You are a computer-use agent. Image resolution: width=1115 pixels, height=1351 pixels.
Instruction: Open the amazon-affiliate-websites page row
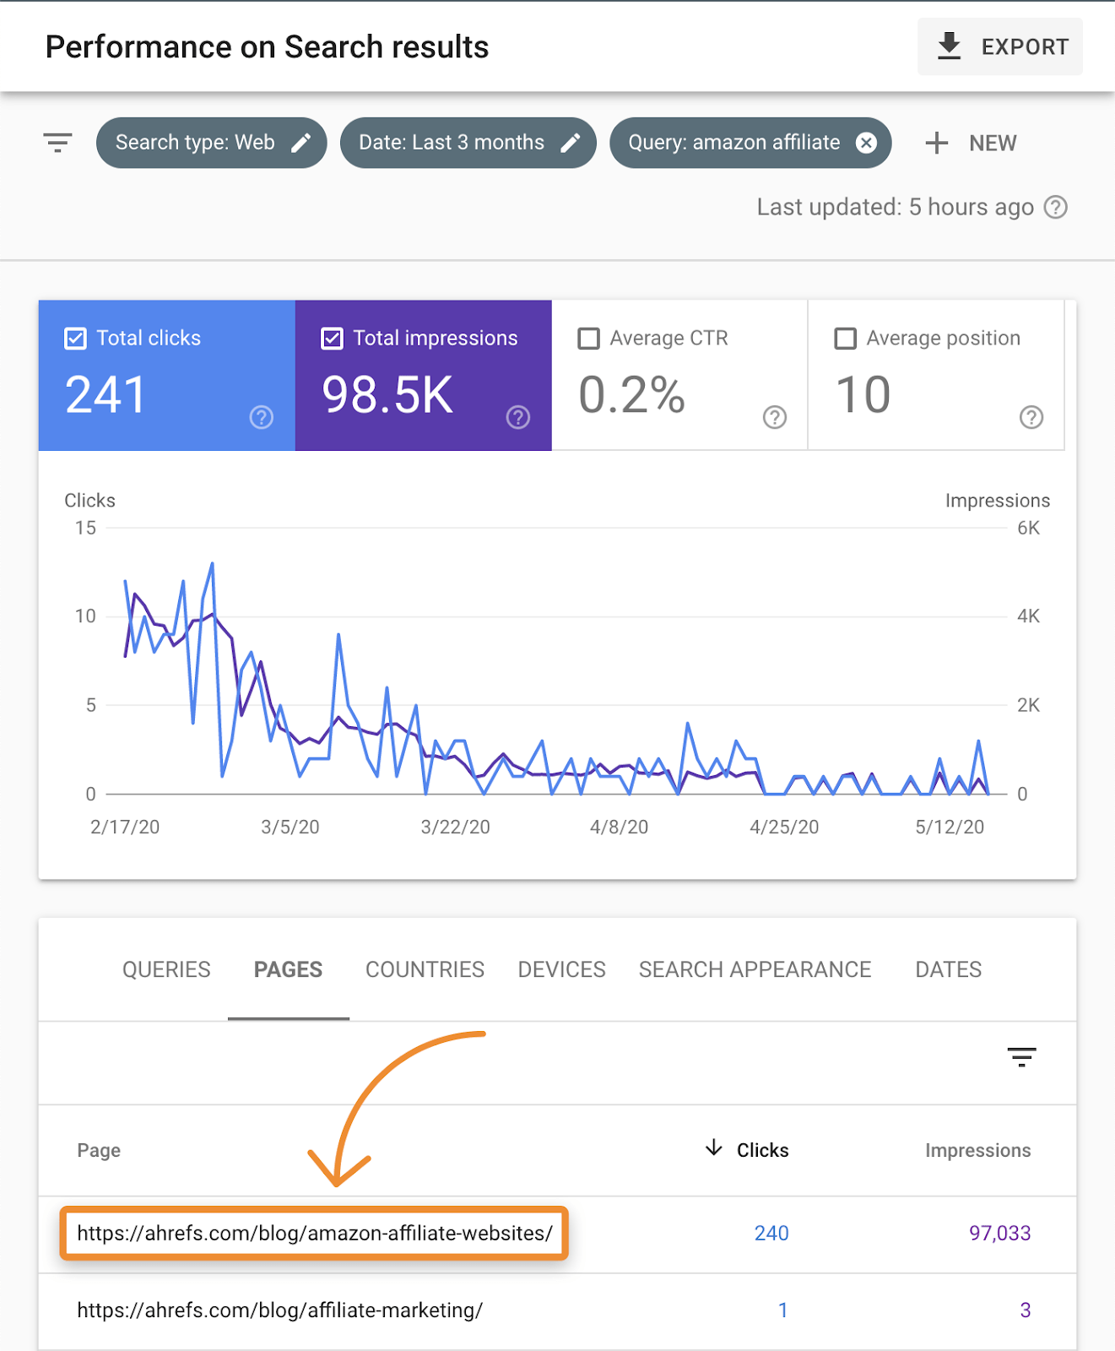point(314,1234)
